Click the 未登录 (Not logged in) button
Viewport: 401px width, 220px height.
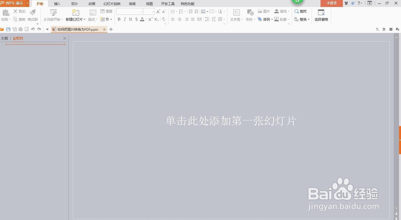[x=332, y=3]
